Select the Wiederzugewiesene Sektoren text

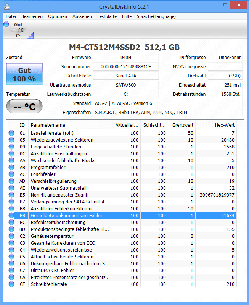pyautogui.click(x=62, y=140)
